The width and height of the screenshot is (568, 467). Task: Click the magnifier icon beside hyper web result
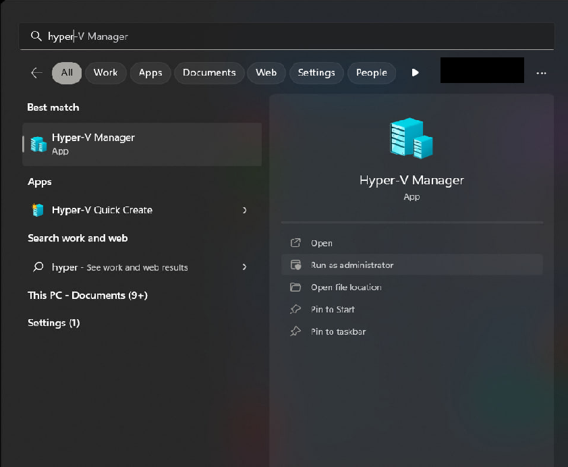[38, 267]
